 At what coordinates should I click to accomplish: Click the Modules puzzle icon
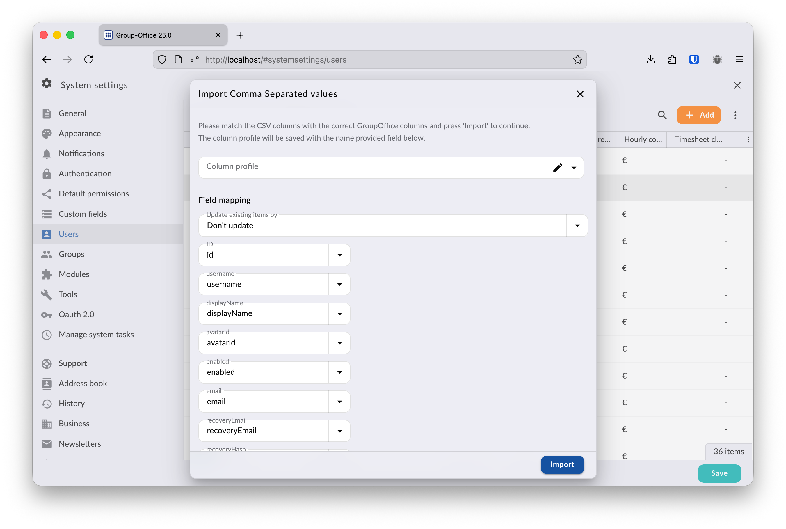pyautogui.click(x=47, y=274)
